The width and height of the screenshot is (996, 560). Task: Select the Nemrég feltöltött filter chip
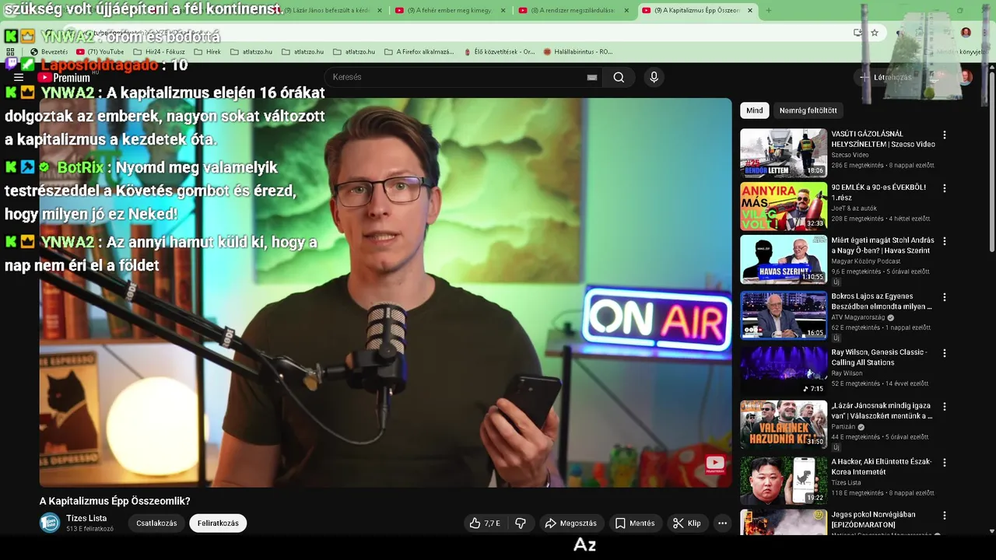[x=808, y=110]
